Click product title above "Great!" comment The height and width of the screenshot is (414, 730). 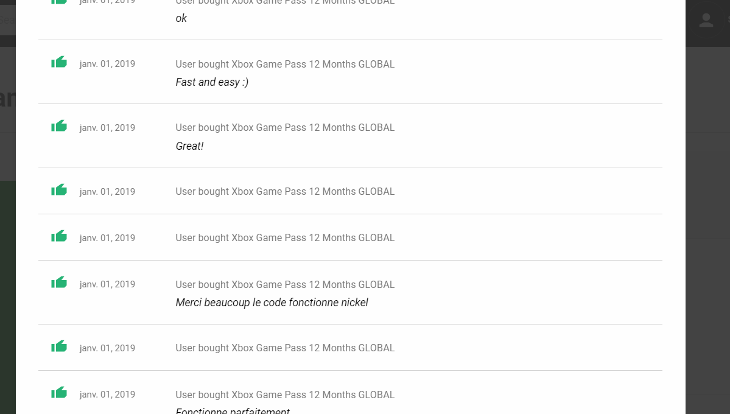[285, 128]
